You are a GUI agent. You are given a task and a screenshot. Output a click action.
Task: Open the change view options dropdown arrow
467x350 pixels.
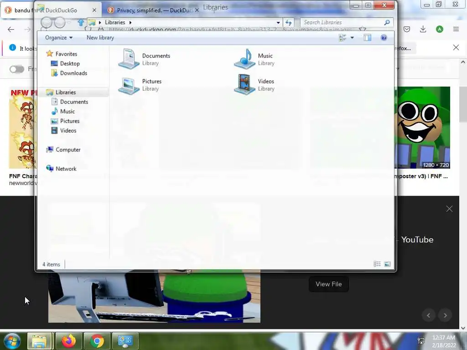[x=352, y=37]
